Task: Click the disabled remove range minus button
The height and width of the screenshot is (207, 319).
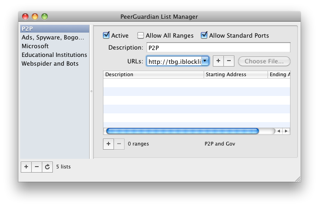Action: (119, 144)
